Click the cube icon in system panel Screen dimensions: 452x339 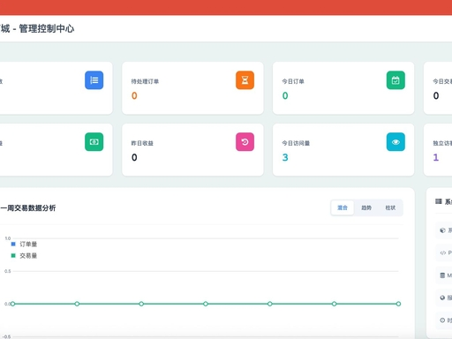pyautogui.click(x=442, y=230)
